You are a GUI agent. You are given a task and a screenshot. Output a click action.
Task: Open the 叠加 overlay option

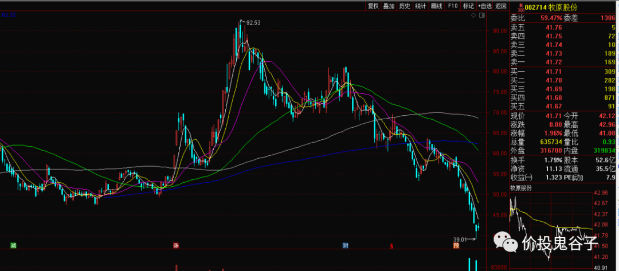point(389,6)
